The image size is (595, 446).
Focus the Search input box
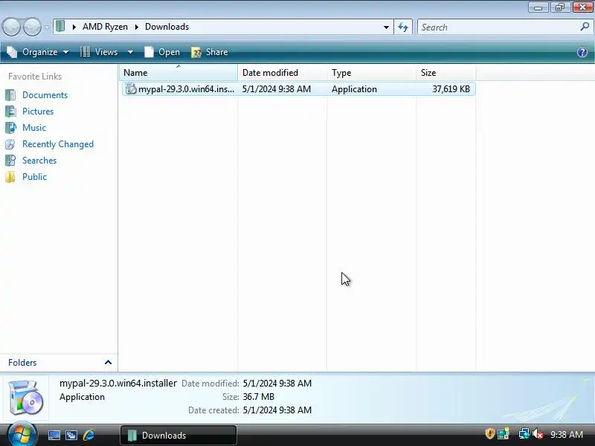(x=497, y=28)
